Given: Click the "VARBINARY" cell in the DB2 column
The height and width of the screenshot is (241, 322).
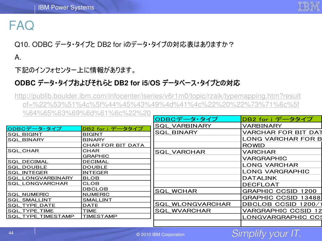Looking at the screenshot, I should pos(281,126).
